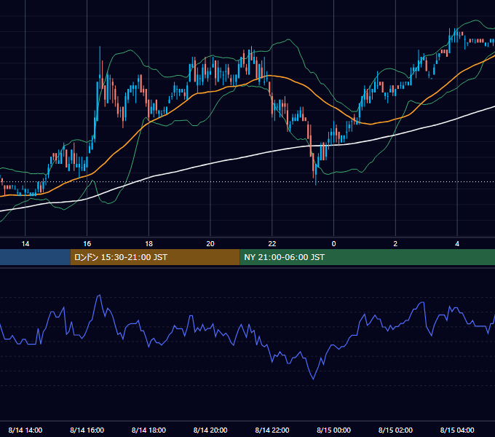This screenshot has height=437, width=495.
Task: Click the 8/15 04:00 time label
Action: tap(457, 430)
